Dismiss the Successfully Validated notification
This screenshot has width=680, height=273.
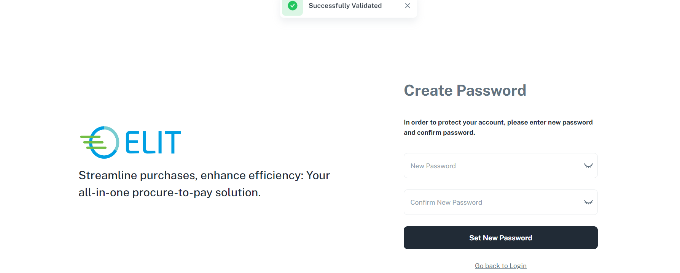(407, 6)
